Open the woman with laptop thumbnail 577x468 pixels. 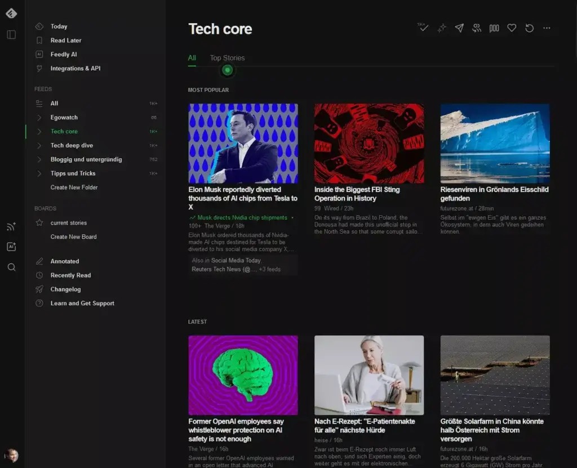[x=369, y=375]
